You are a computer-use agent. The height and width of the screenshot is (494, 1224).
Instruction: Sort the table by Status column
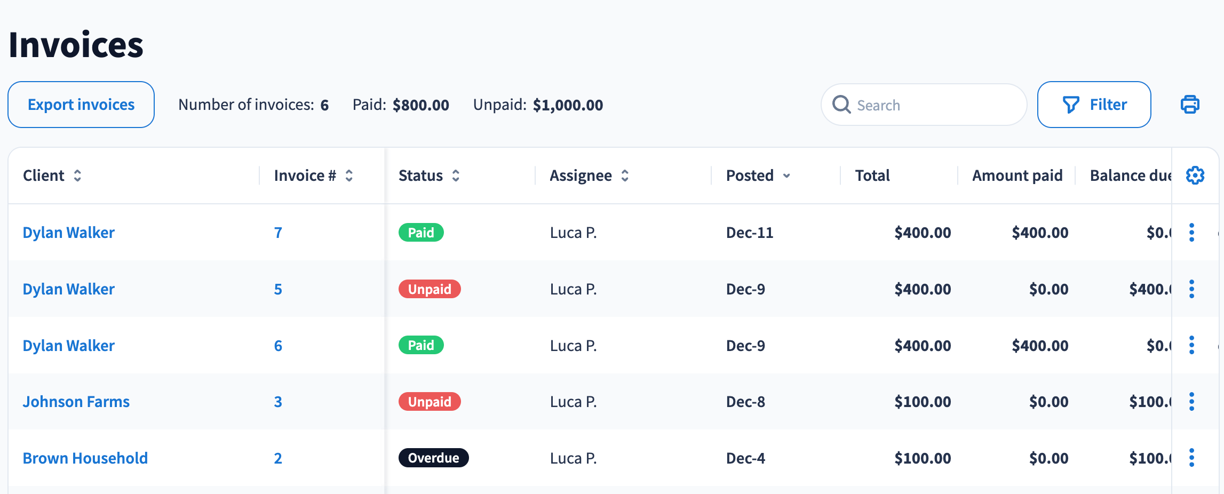point(456,176)
